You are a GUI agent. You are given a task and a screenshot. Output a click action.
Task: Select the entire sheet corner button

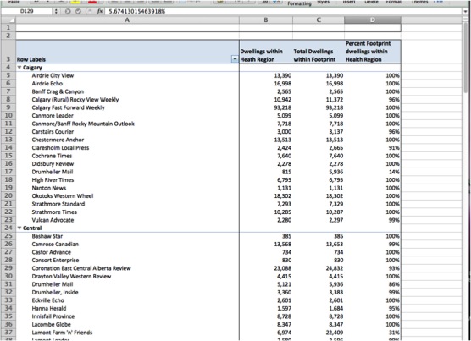point(8,19)
